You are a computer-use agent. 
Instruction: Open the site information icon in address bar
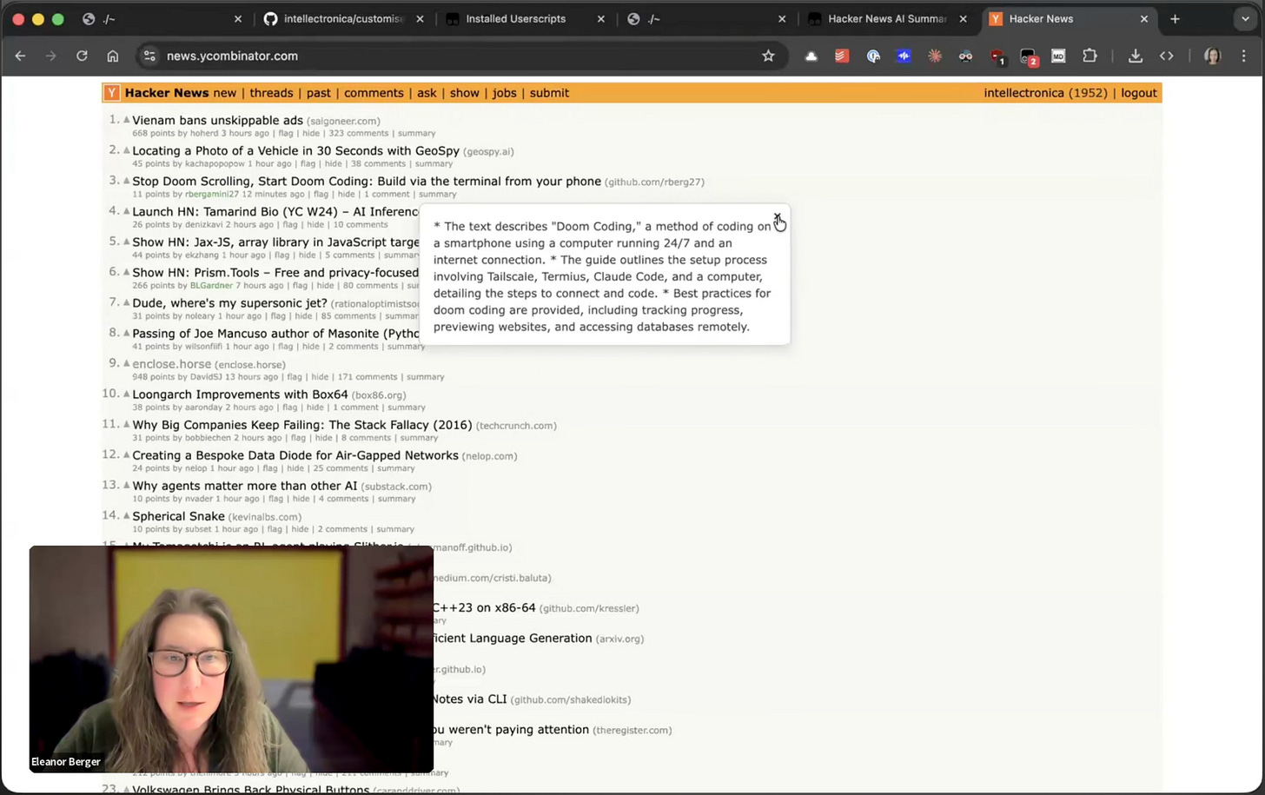click(x=149, y=56)
